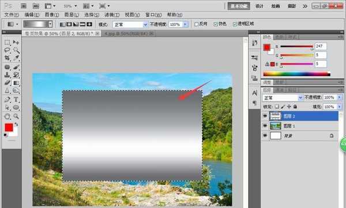
Task: Select the 图层 1 layer thumbnail
Action: (276, 126)
